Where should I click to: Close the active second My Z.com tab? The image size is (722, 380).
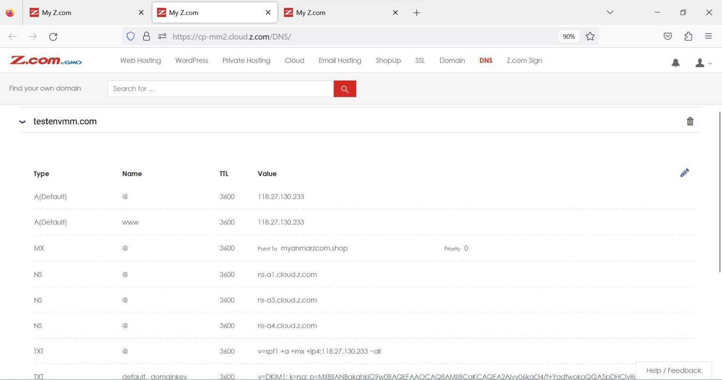(x=268, y=13)
